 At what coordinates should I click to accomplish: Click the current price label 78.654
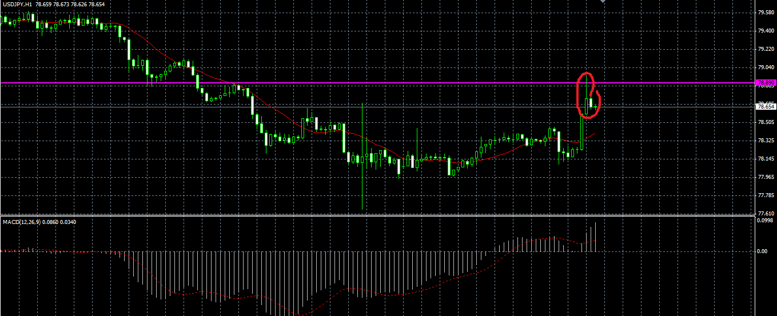pyautogui.click(x=766, y=106)
